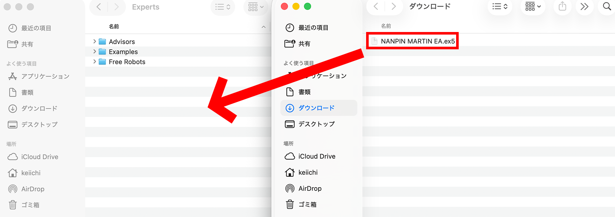615x217 pixels.
Task: Open AirDrop in the front window sidebar
Action: (x=309, y=189)
